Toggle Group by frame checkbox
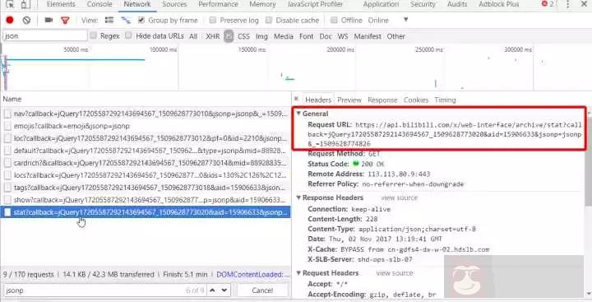Viewport: 592px width, 302px height. (141, 20)
